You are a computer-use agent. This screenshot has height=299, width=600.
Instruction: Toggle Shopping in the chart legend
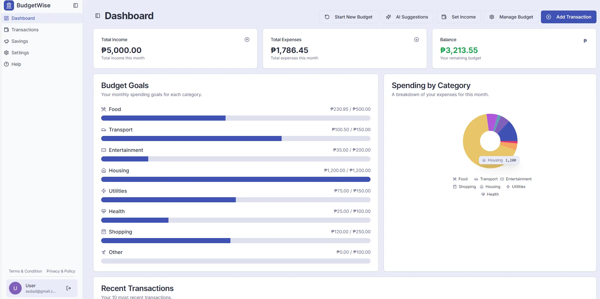(x=464, y=187)
